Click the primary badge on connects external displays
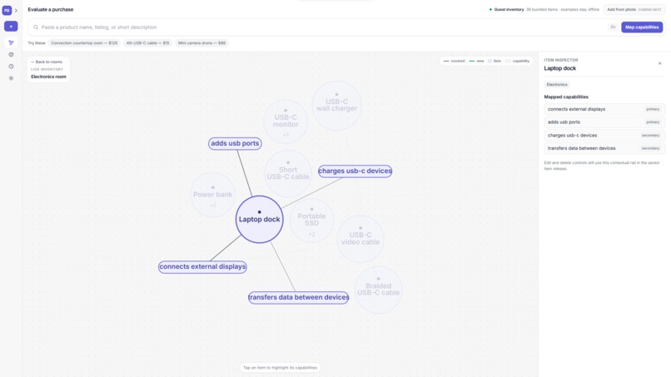Viewport: 671px width, 377px height. (653, 109)
